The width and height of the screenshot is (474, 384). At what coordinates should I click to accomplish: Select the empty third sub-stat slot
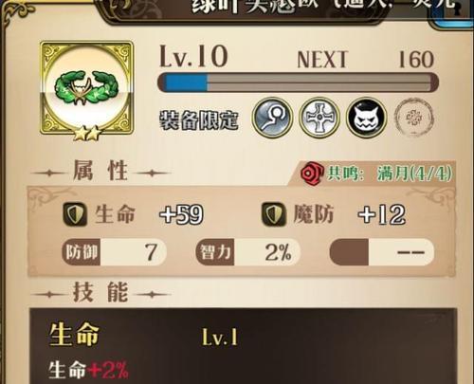[x=382, y=252]
